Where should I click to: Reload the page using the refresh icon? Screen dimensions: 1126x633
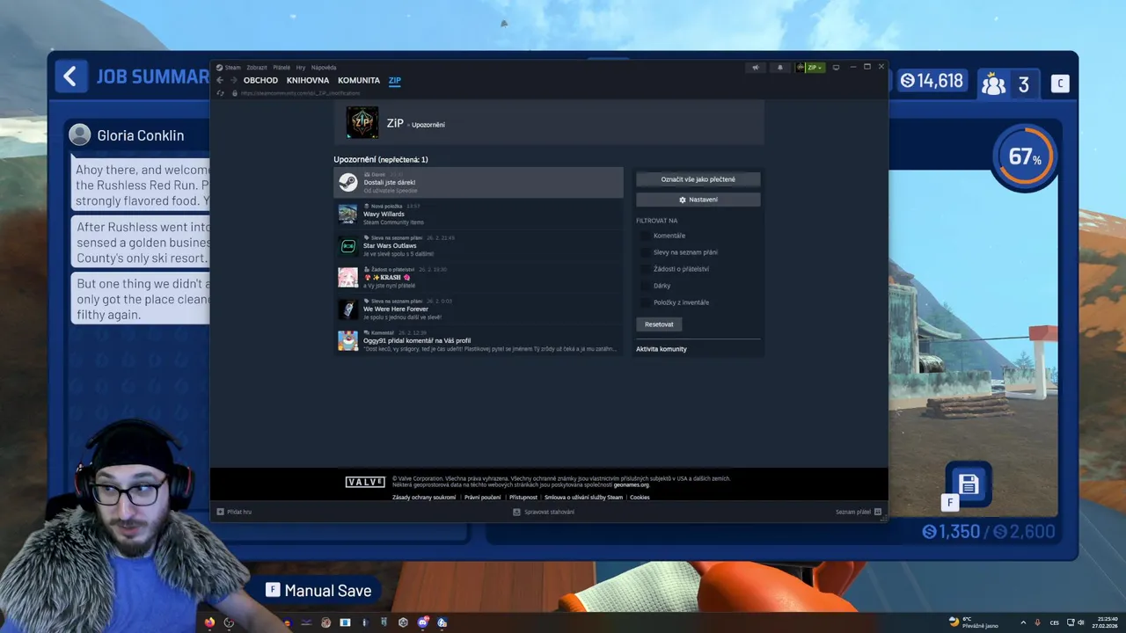[221, 92]
